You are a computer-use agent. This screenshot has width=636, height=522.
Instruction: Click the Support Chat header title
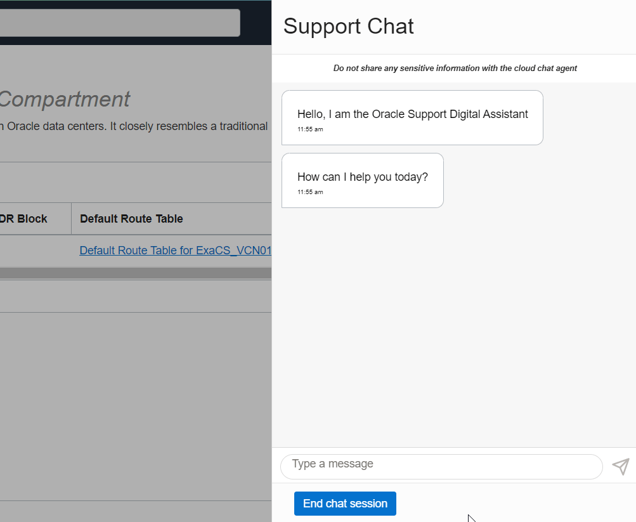tap(348, 26)
